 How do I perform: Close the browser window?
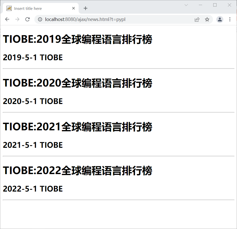(x=229, y=5)
